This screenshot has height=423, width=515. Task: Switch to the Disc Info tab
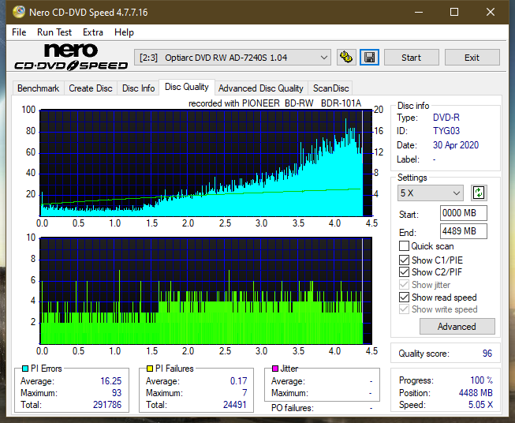pyautogui.click(x=138, y=88)
